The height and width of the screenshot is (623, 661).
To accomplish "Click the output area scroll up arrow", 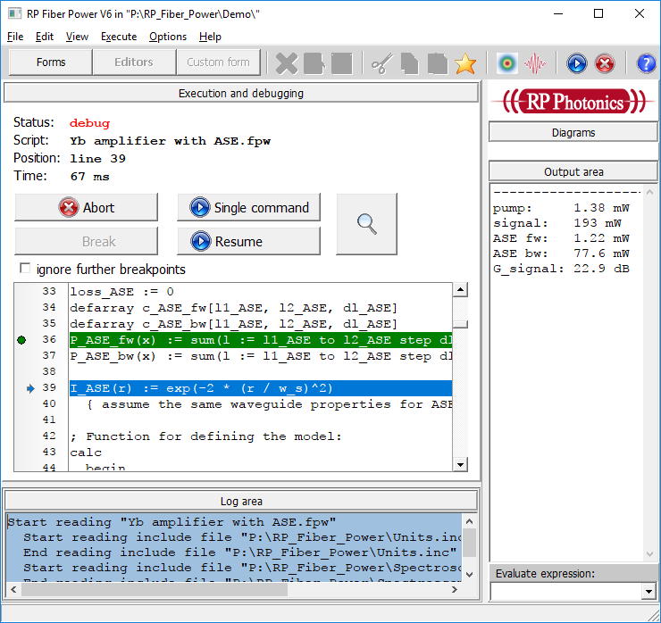I will (x=649, y=192).
